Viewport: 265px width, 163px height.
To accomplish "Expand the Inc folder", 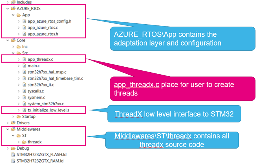I will pyautogui.click(x=13, y=47).
